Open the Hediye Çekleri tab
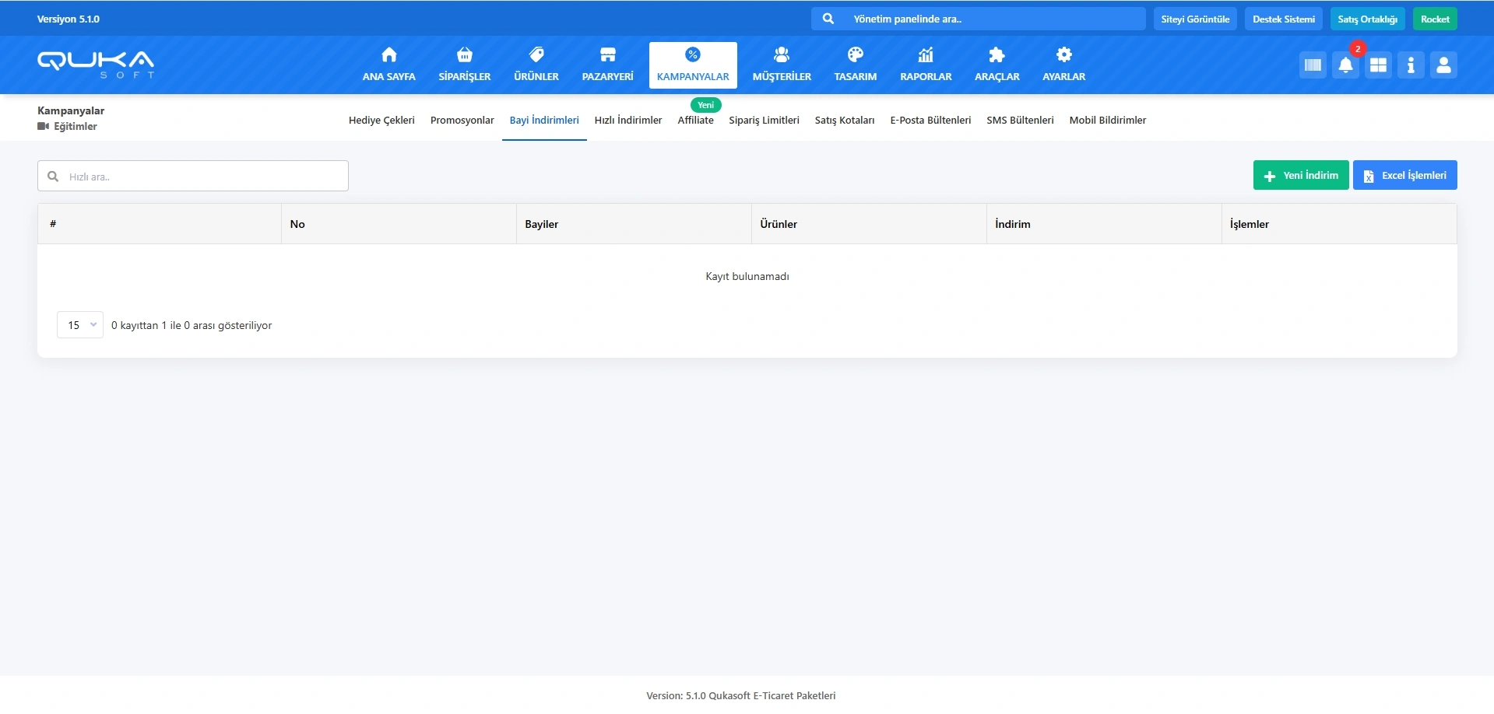Viewport: 1494px width, 714px height. 381,121
